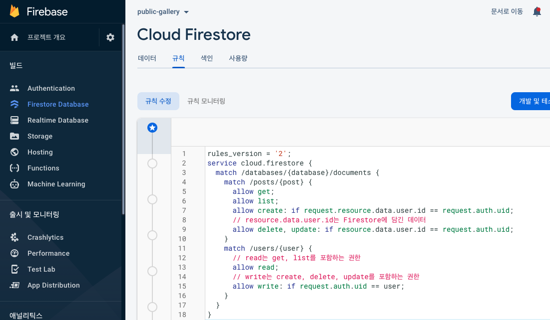The width and height of the screenshot is (550, 320).
Task: Click the Test Lab checklist icon
Action: 14,269
